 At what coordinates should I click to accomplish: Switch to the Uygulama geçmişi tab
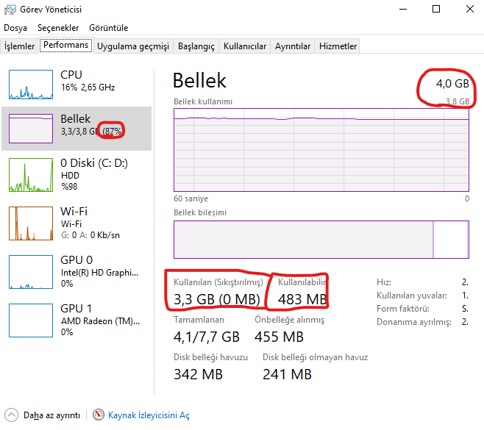click(x=133, y=46)
